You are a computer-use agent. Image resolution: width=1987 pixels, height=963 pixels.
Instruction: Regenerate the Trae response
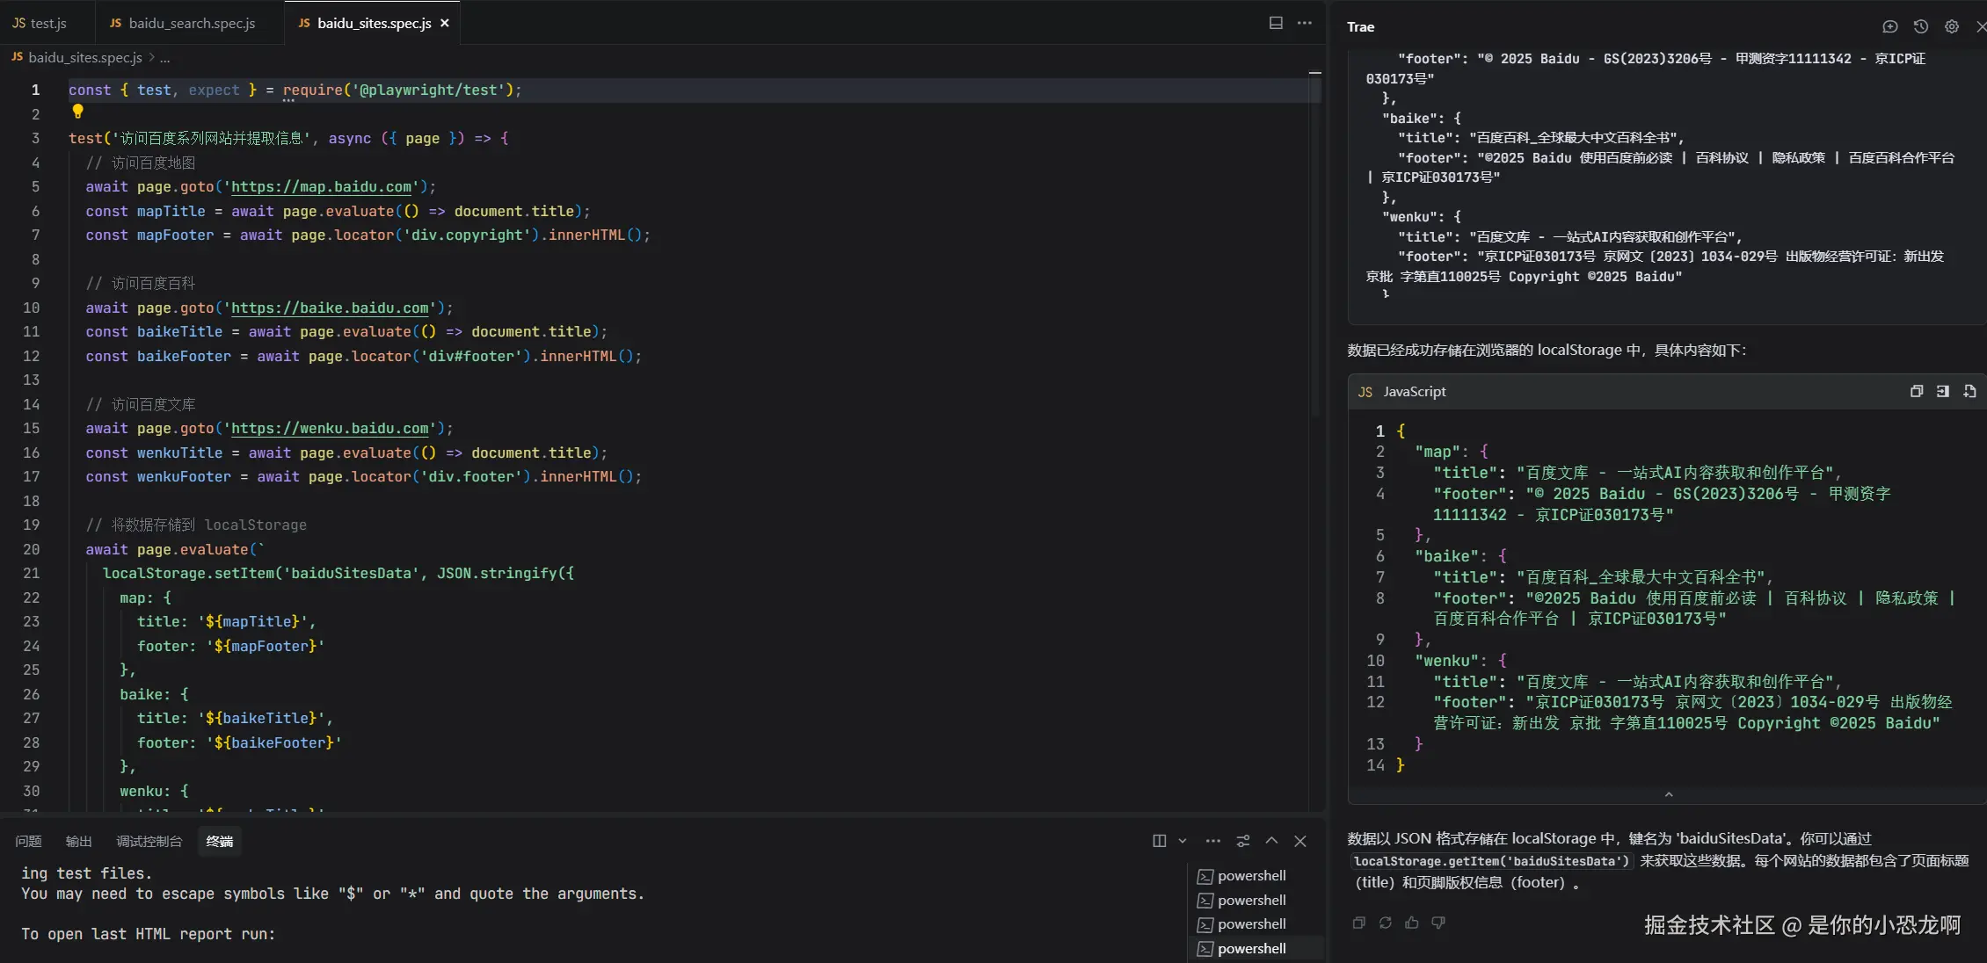[x=1386, y=923]
